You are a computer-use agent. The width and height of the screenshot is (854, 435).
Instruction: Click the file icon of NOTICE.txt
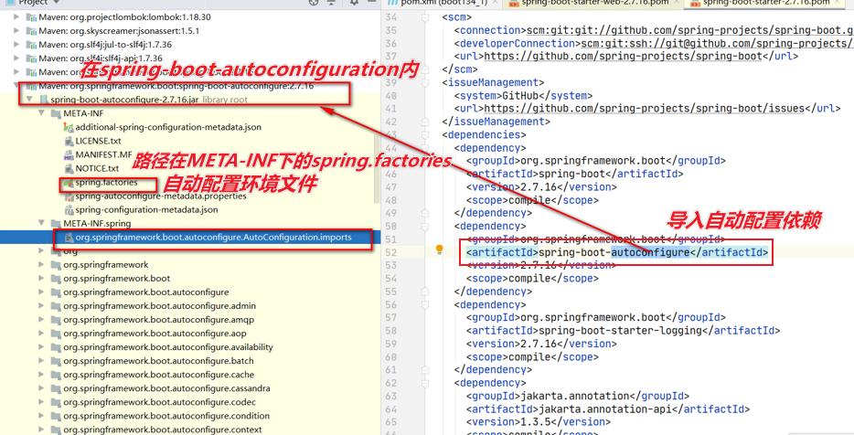69,168
